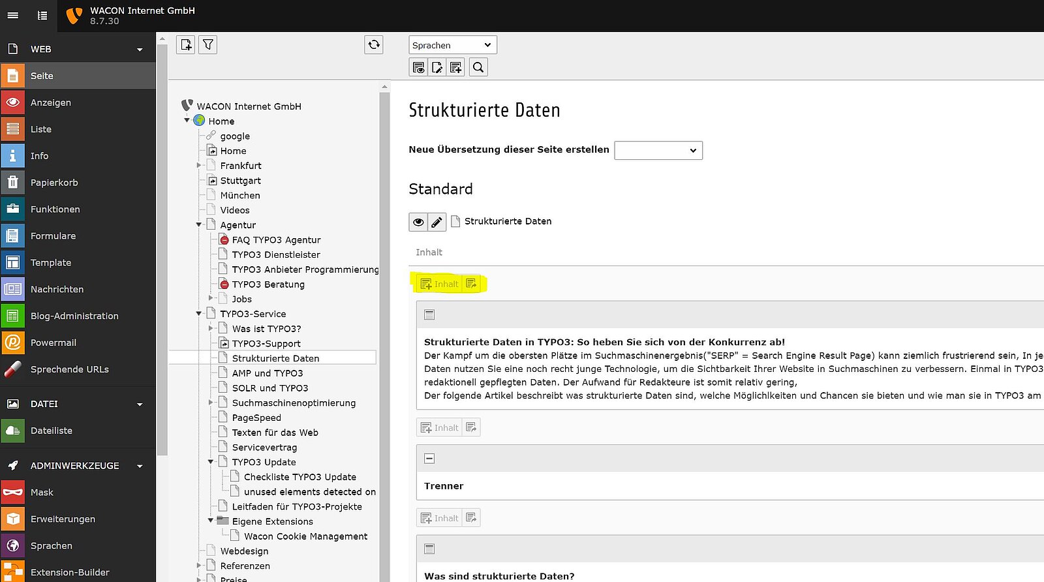Toggle minimize of the module menu
This screenshot has height=582, width=1044.
click(13, 16)
